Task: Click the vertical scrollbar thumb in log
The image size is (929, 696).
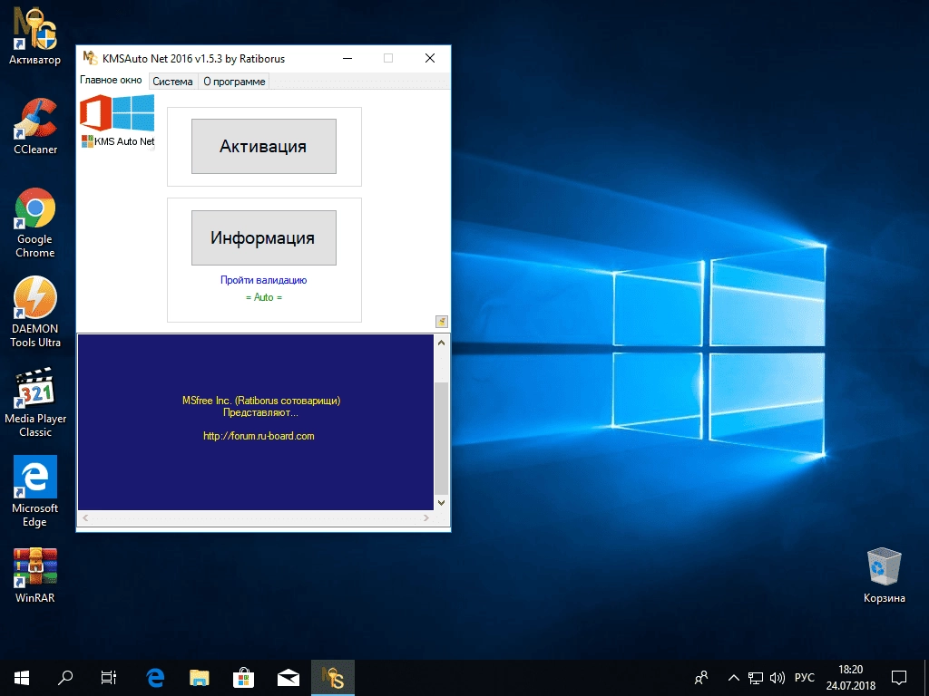Action: (442, 438)
